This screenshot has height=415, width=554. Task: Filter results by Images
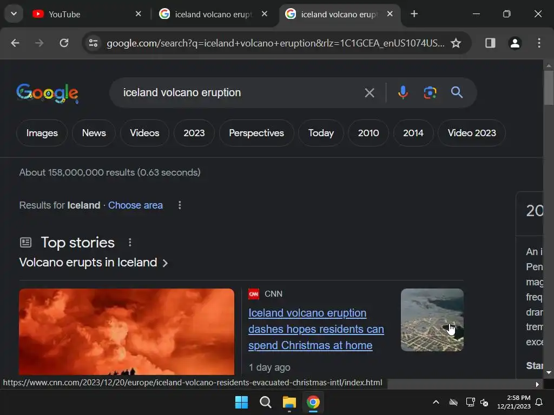pos(42,133)
